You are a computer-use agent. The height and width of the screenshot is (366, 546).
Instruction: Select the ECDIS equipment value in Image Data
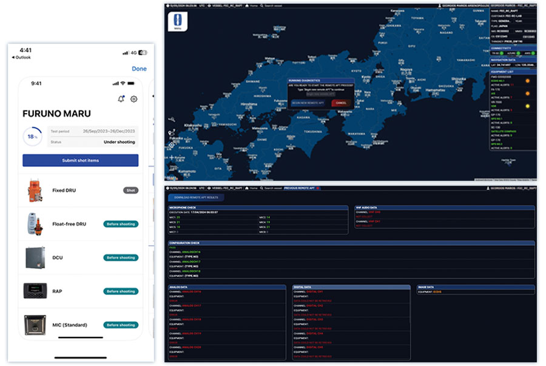click(437, 292)
